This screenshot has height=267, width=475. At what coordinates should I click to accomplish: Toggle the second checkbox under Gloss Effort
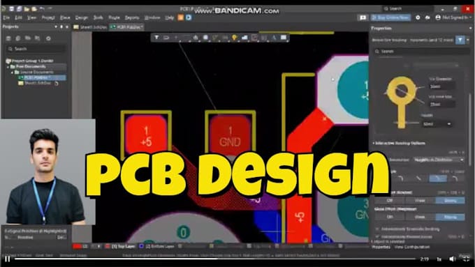(x=377, y=236)
